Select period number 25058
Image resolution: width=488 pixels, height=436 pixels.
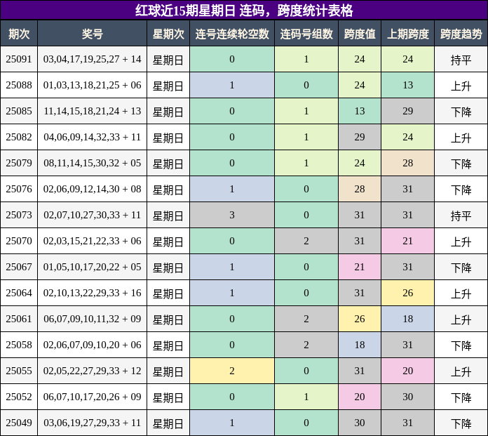(x=19, y=345)
